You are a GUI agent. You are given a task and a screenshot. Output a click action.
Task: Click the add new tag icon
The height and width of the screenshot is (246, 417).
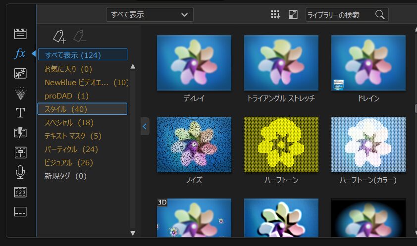59,37
